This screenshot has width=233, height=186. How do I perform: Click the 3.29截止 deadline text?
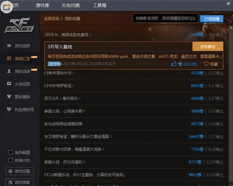pyautogui.click(x=216, y=35)
